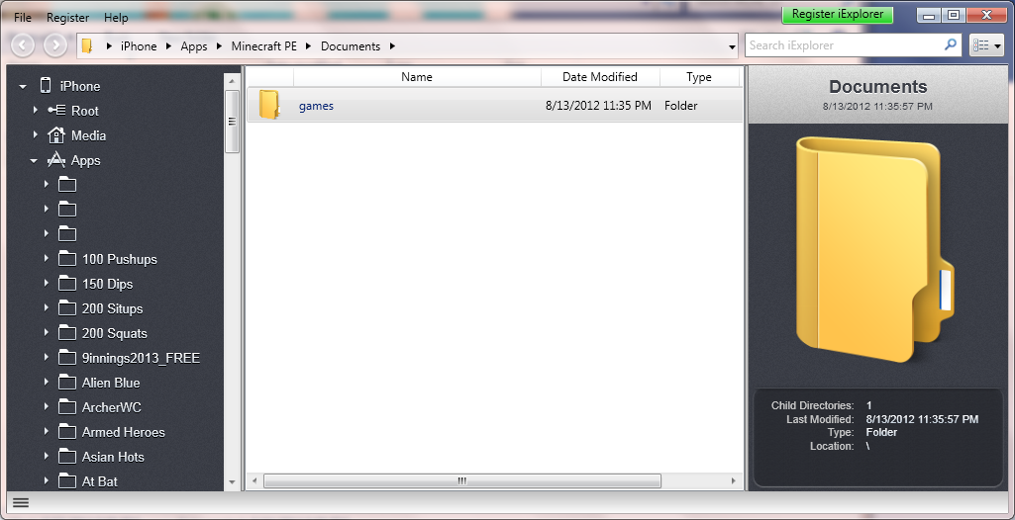
Task: Click the Root connector icon
Action: pyautogui.click(x=57, y=111)
